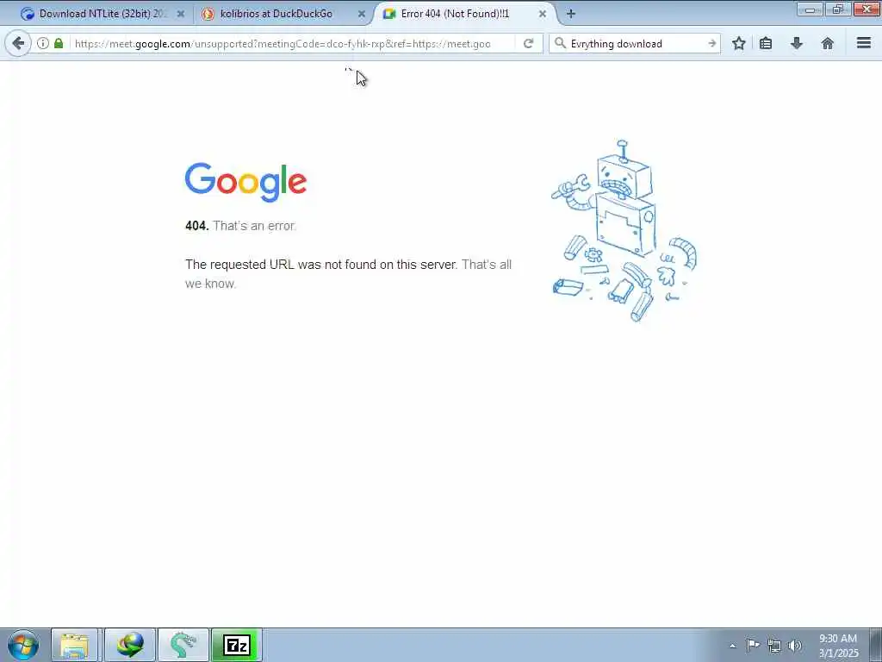The width and height of the screenshot is (882, 662).
Task: Click the Evrything download search box
Action: click(x=636, y=43)
